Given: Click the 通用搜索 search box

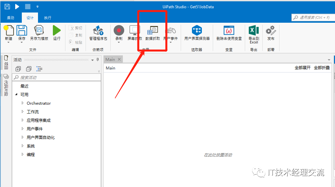Looking at the screenshot, I should 313,17.
